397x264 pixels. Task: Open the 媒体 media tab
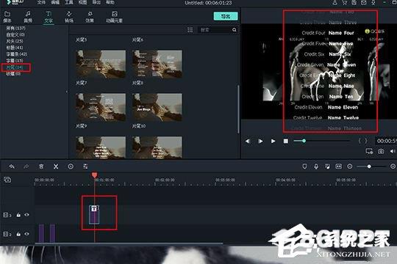click(x=7, y=17)
